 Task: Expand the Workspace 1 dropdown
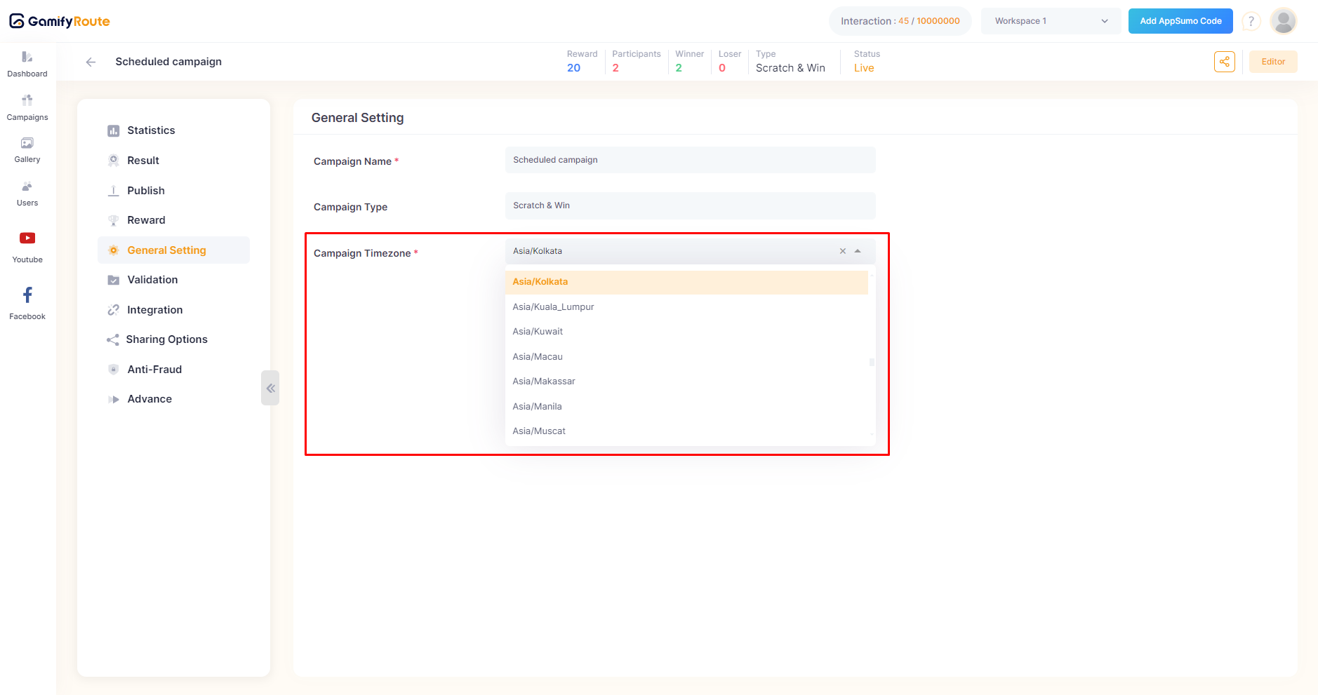click(x=1051, y=21)
